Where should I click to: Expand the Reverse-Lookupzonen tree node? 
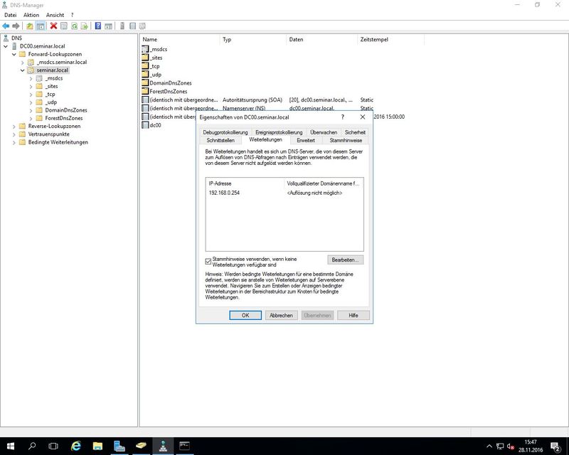6,126
